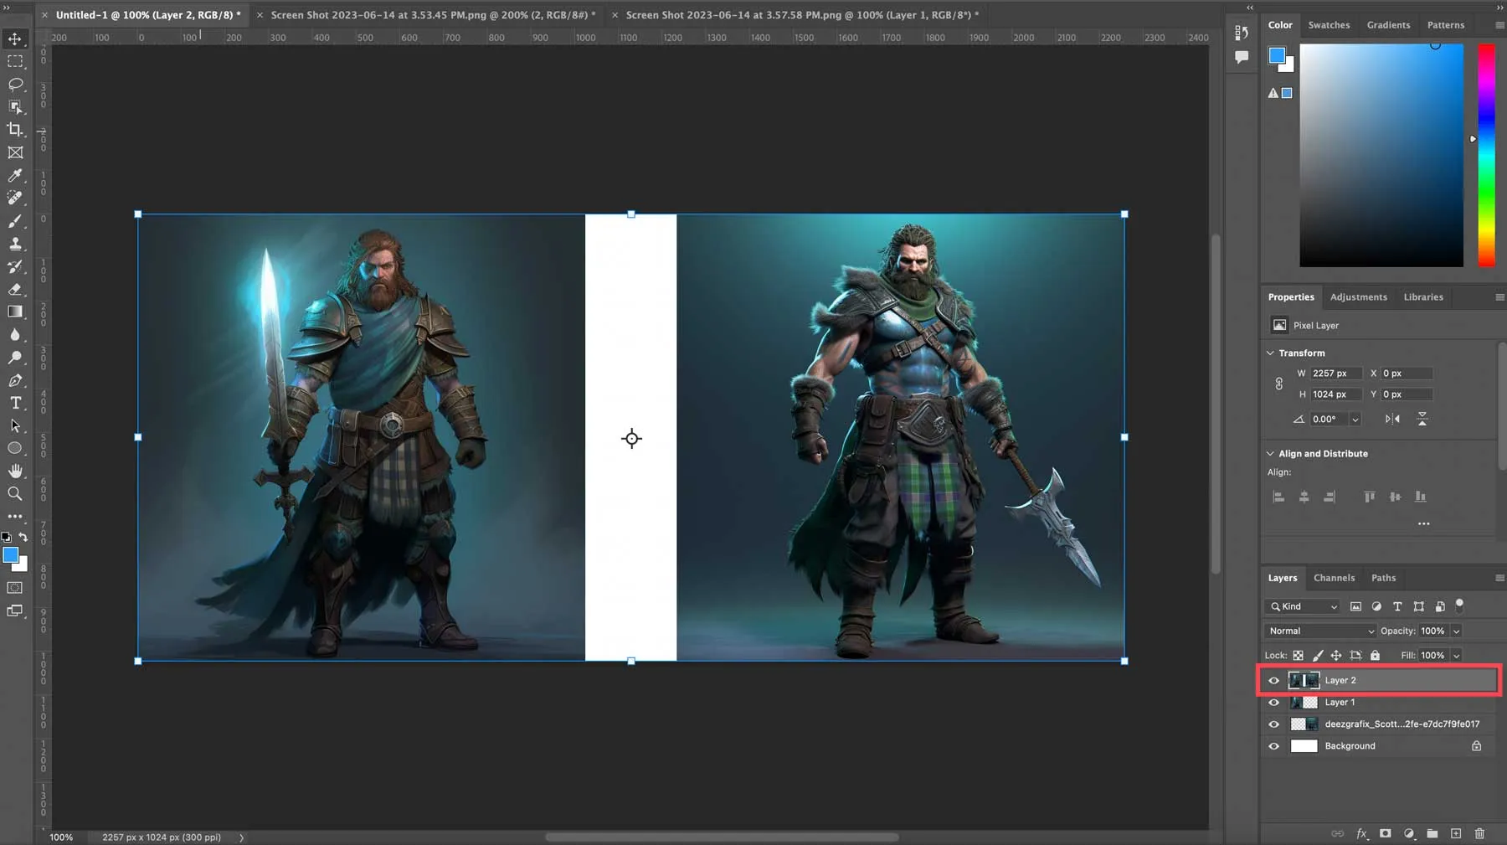Hide the Background layer
The width and height of the screenshot is (1507, 845).
pyautogui.click(x=1273, y=746)
